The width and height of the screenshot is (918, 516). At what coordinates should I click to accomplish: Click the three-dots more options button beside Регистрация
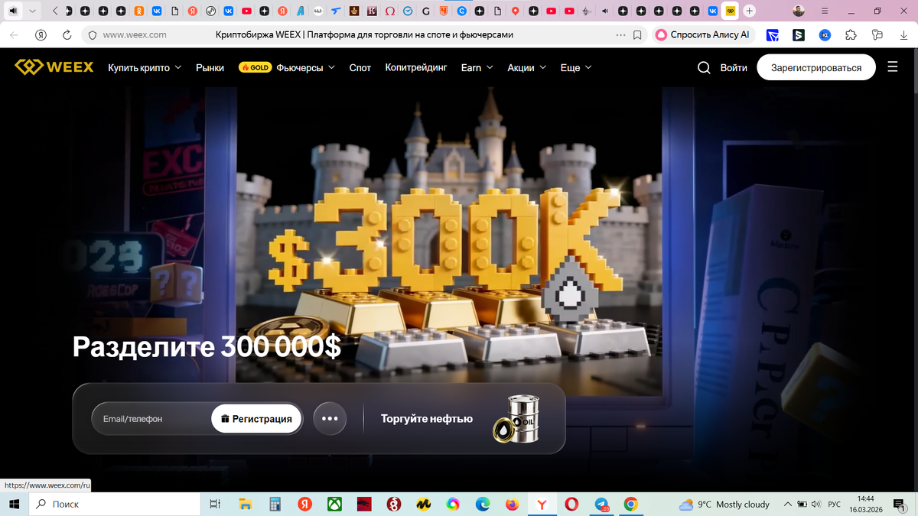(x=330, y=419)
